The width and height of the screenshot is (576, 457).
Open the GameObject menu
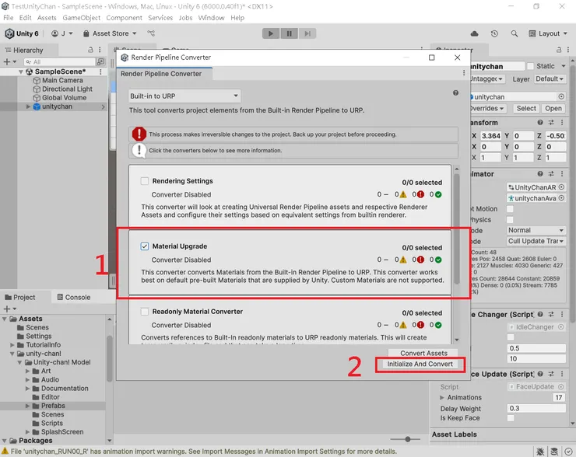pyautogui.click(x=81, y=18)
